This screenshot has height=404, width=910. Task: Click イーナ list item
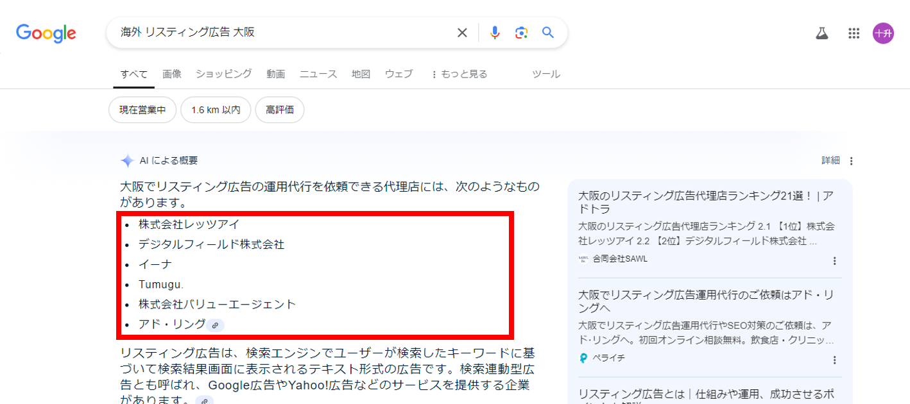pyautogui.click(x=155, y=264)
